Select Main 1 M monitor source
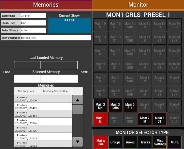This screenshot has height=149, width=184. [x=100, y=119]
